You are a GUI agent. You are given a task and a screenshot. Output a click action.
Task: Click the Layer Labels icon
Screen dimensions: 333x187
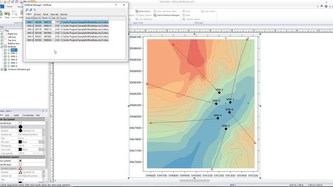pyautogui.click(x=202, y=11)
